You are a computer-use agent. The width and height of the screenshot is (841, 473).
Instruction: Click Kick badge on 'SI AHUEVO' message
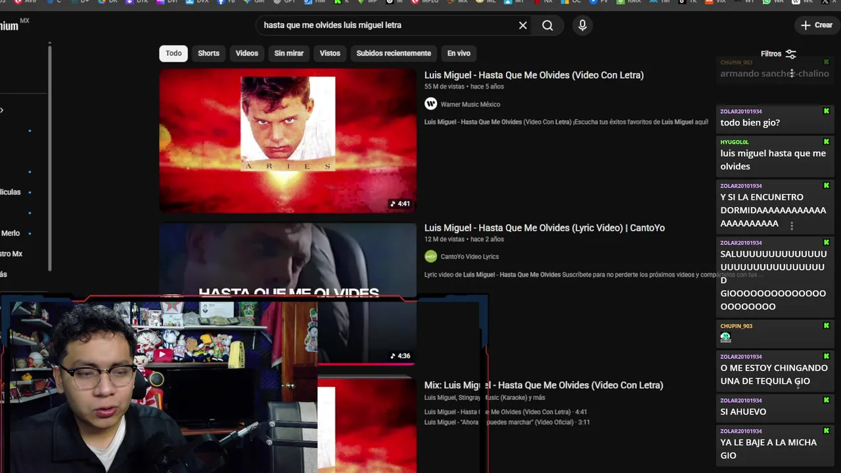(826, 400)
